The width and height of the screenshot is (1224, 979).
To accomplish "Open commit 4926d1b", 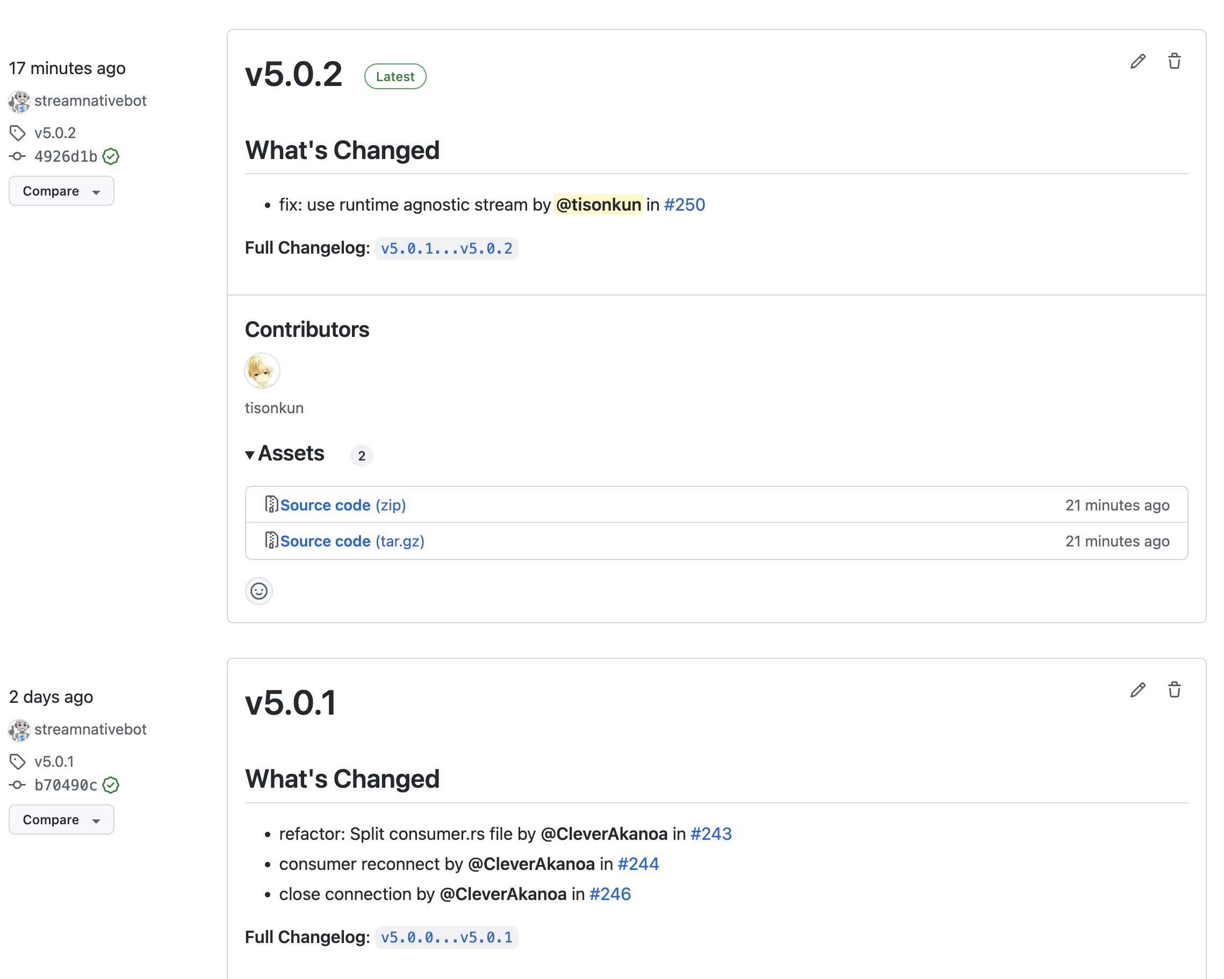I will point(66,157).
